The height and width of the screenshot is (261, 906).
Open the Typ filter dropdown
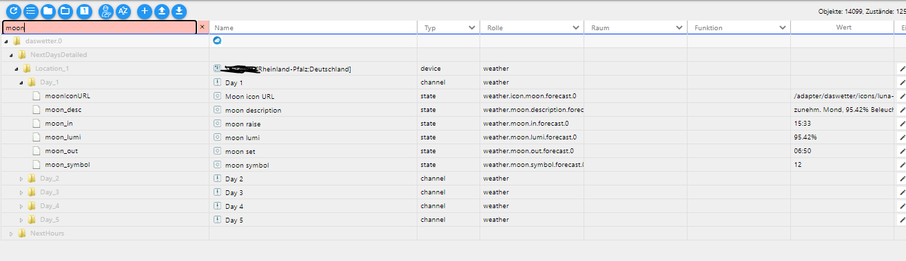point(472,27)
